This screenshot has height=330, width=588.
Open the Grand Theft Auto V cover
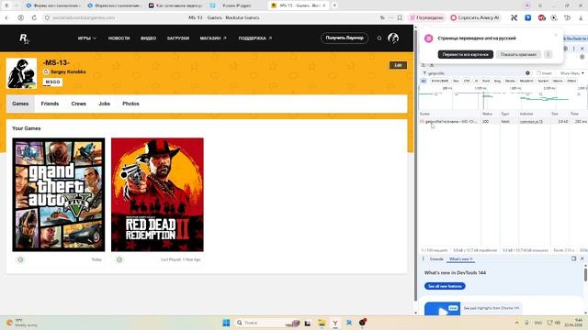59,194
